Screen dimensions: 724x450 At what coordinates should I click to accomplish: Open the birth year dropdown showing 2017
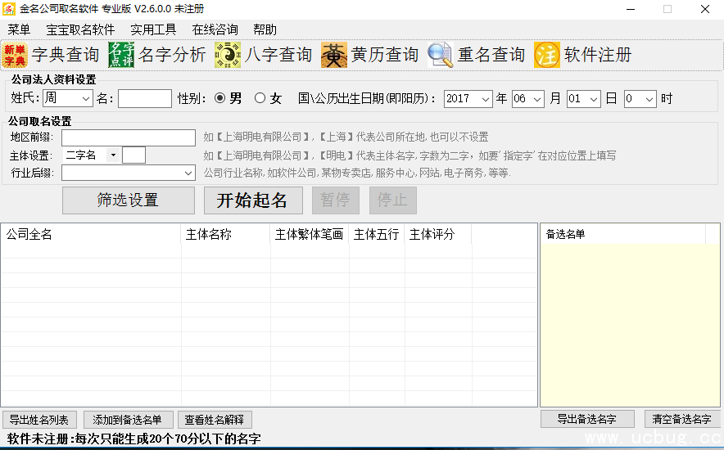486,99
